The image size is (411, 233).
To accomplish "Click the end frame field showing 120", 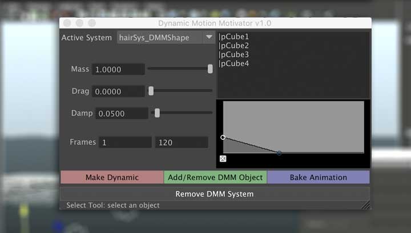I will pos(181,142).
